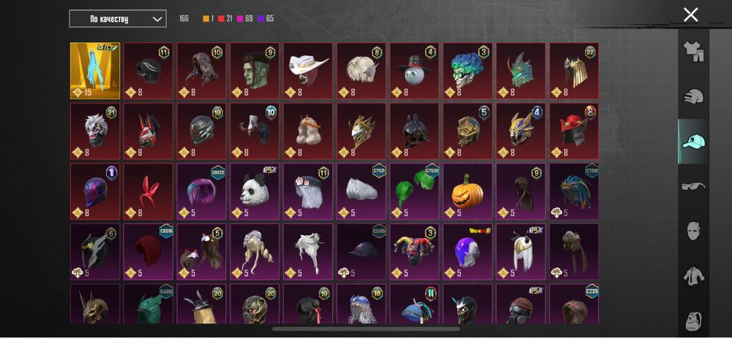Image resolution: width=732 pixels, height=338 pixels.
Task: Click the dropdown chevron arrow
Action: [157, 19]
